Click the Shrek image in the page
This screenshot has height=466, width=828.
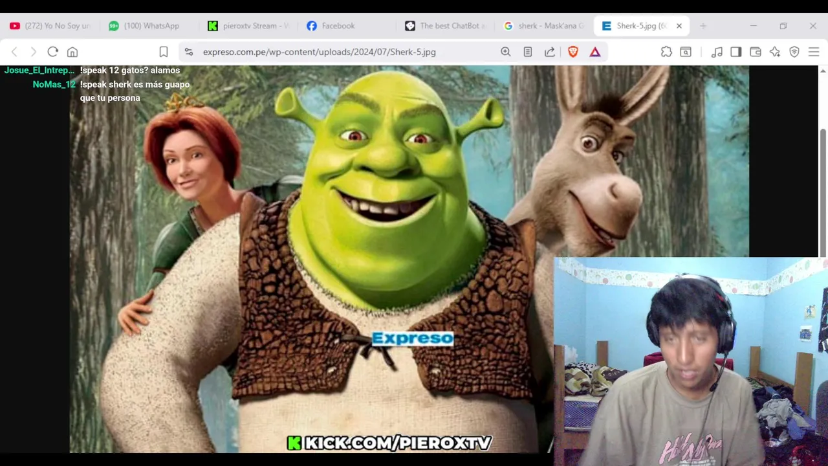tap(409, 259)
